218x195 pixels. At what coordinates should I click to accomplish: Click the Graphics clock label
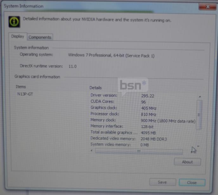click(x=104, y=108)
